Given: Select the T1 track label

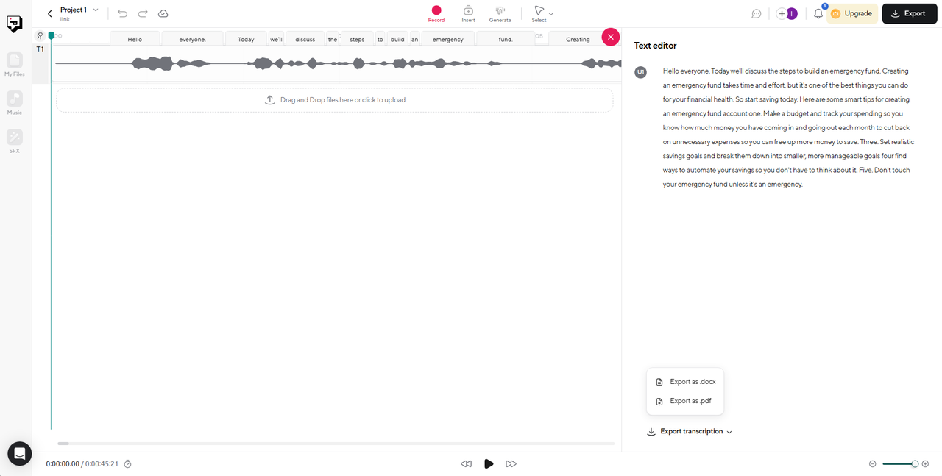Looking at the screenshot, I should (40, 49).
